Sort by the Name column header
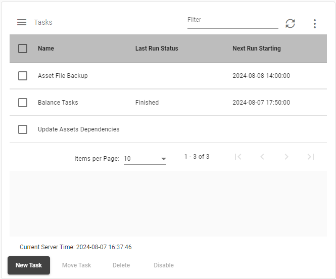The height and width of the screenshot is (279, 336). (46, 49)
